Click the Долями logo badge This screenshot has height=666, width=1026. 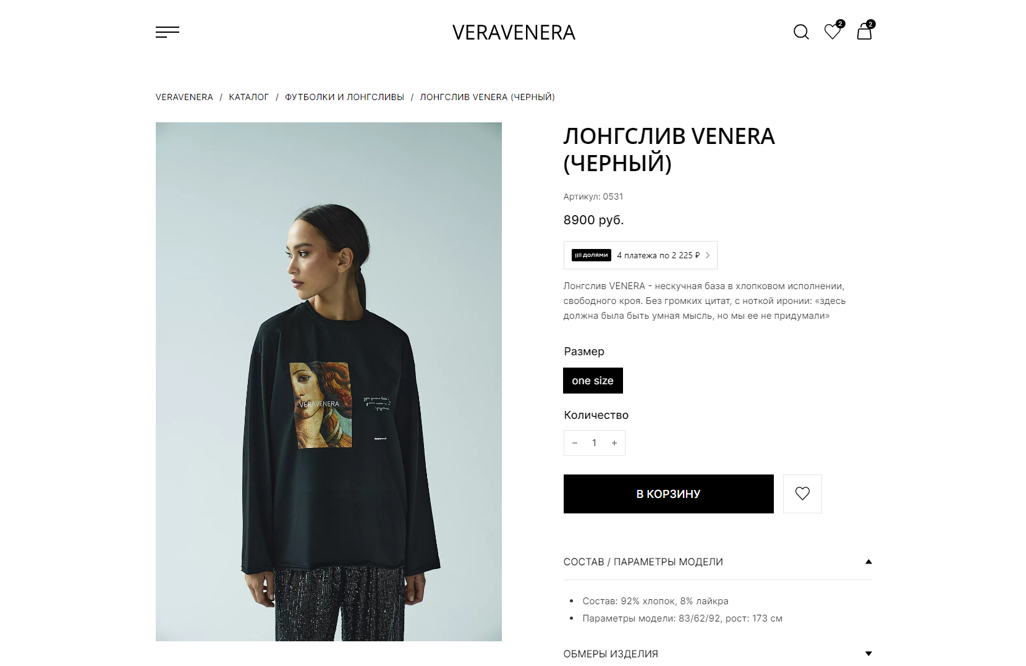pyautogui.click(x=591, y=255)
